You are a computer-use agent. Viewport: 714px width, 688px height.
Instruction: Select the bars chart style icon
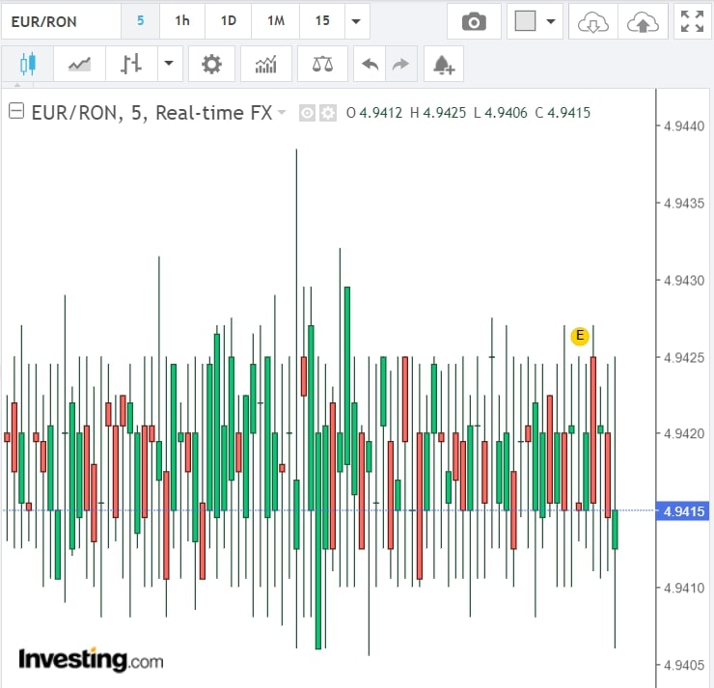(131, 65)
